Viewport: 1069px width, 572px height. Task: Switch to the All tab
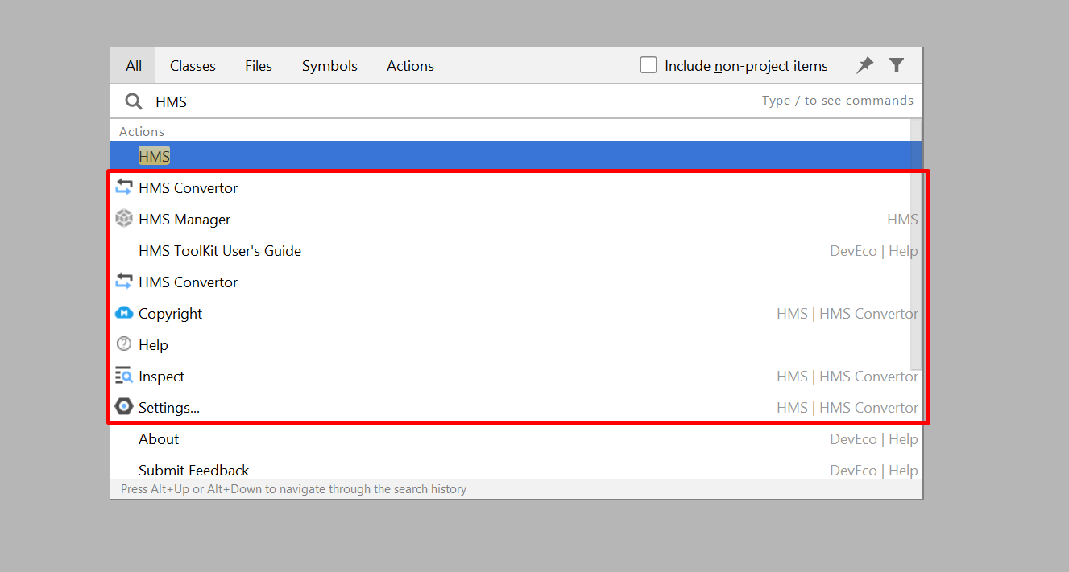(x=134, y=66)
